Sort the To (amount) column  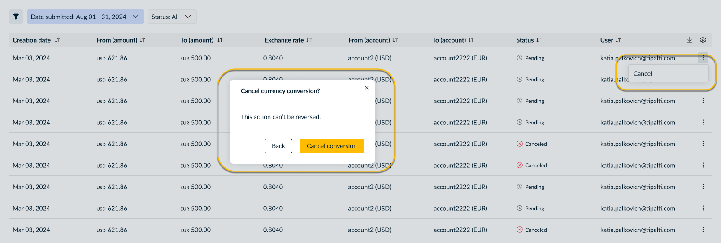(x=220, y=40)
